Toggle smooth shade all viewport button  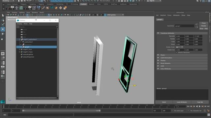49,15
